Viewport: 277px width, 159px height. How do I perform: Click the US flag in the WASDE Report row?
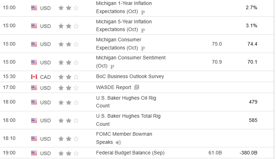coord(34,88)
